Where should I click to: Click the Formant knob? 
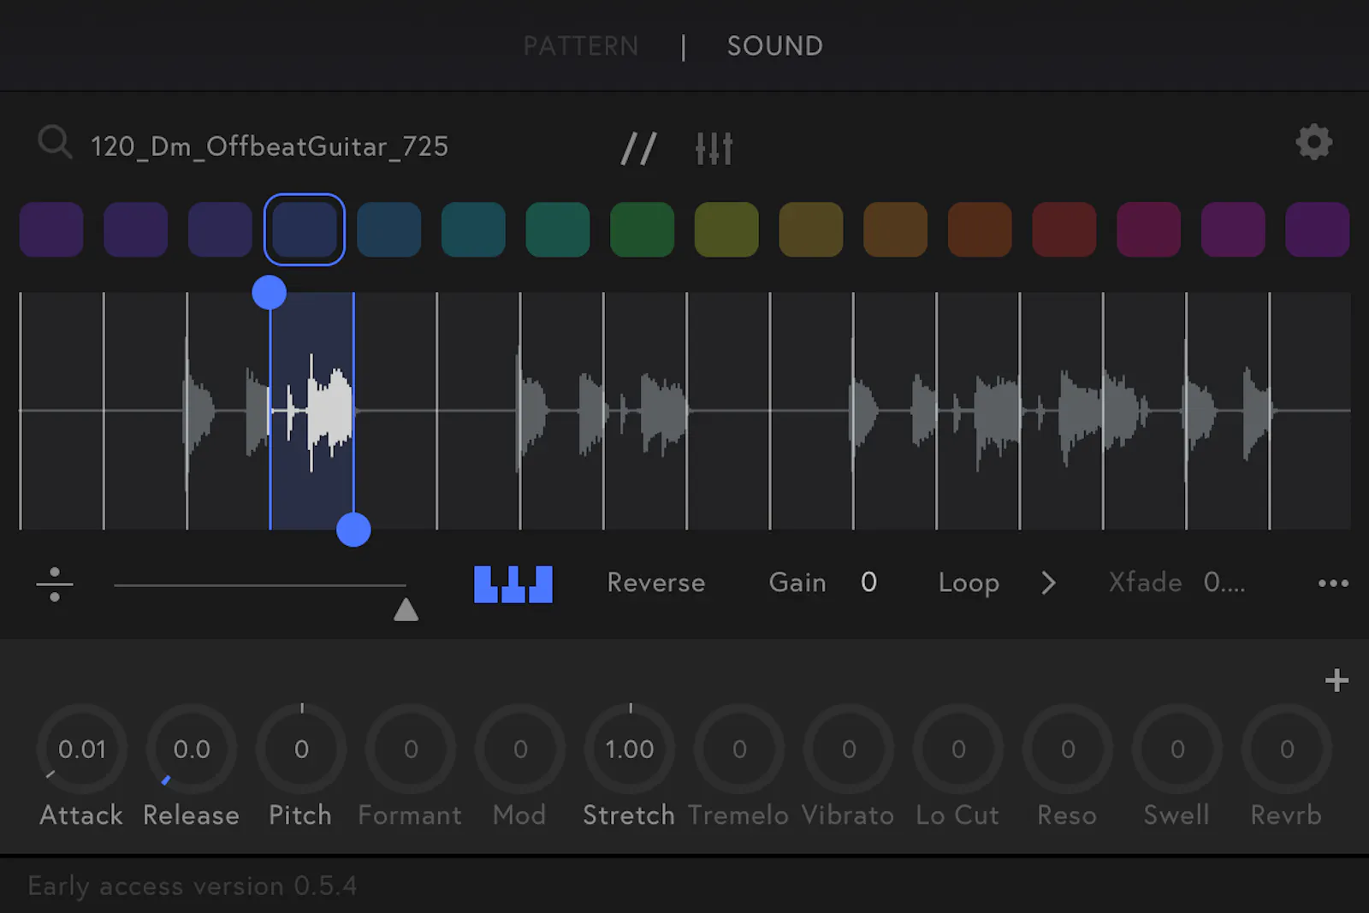pos(411,749)
